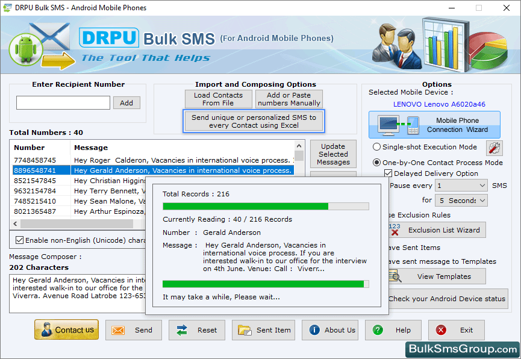Click Load Contacts From File
Viewport: 521px width, 359px height.
(218, 99)
